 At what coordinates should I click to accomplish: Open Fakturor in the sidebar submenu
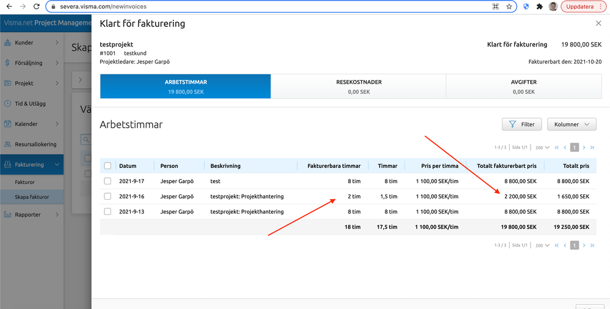25,182
